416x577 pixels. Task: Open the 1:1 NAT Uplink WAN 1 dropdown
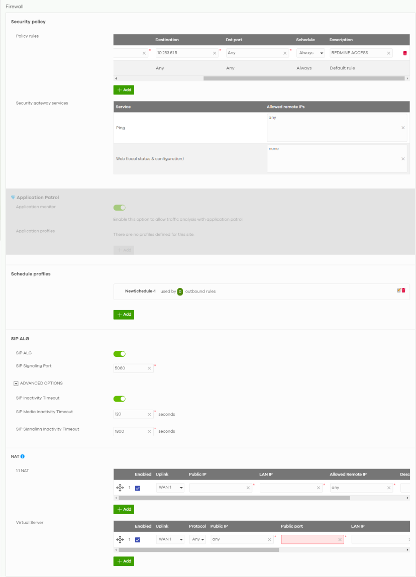point(170,488)
